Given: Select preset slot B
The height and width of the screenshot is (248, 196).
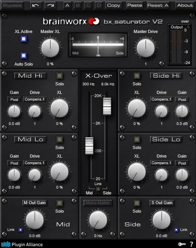Looking at the screenshot, I should pyautogui.click(x=78, y=5).
